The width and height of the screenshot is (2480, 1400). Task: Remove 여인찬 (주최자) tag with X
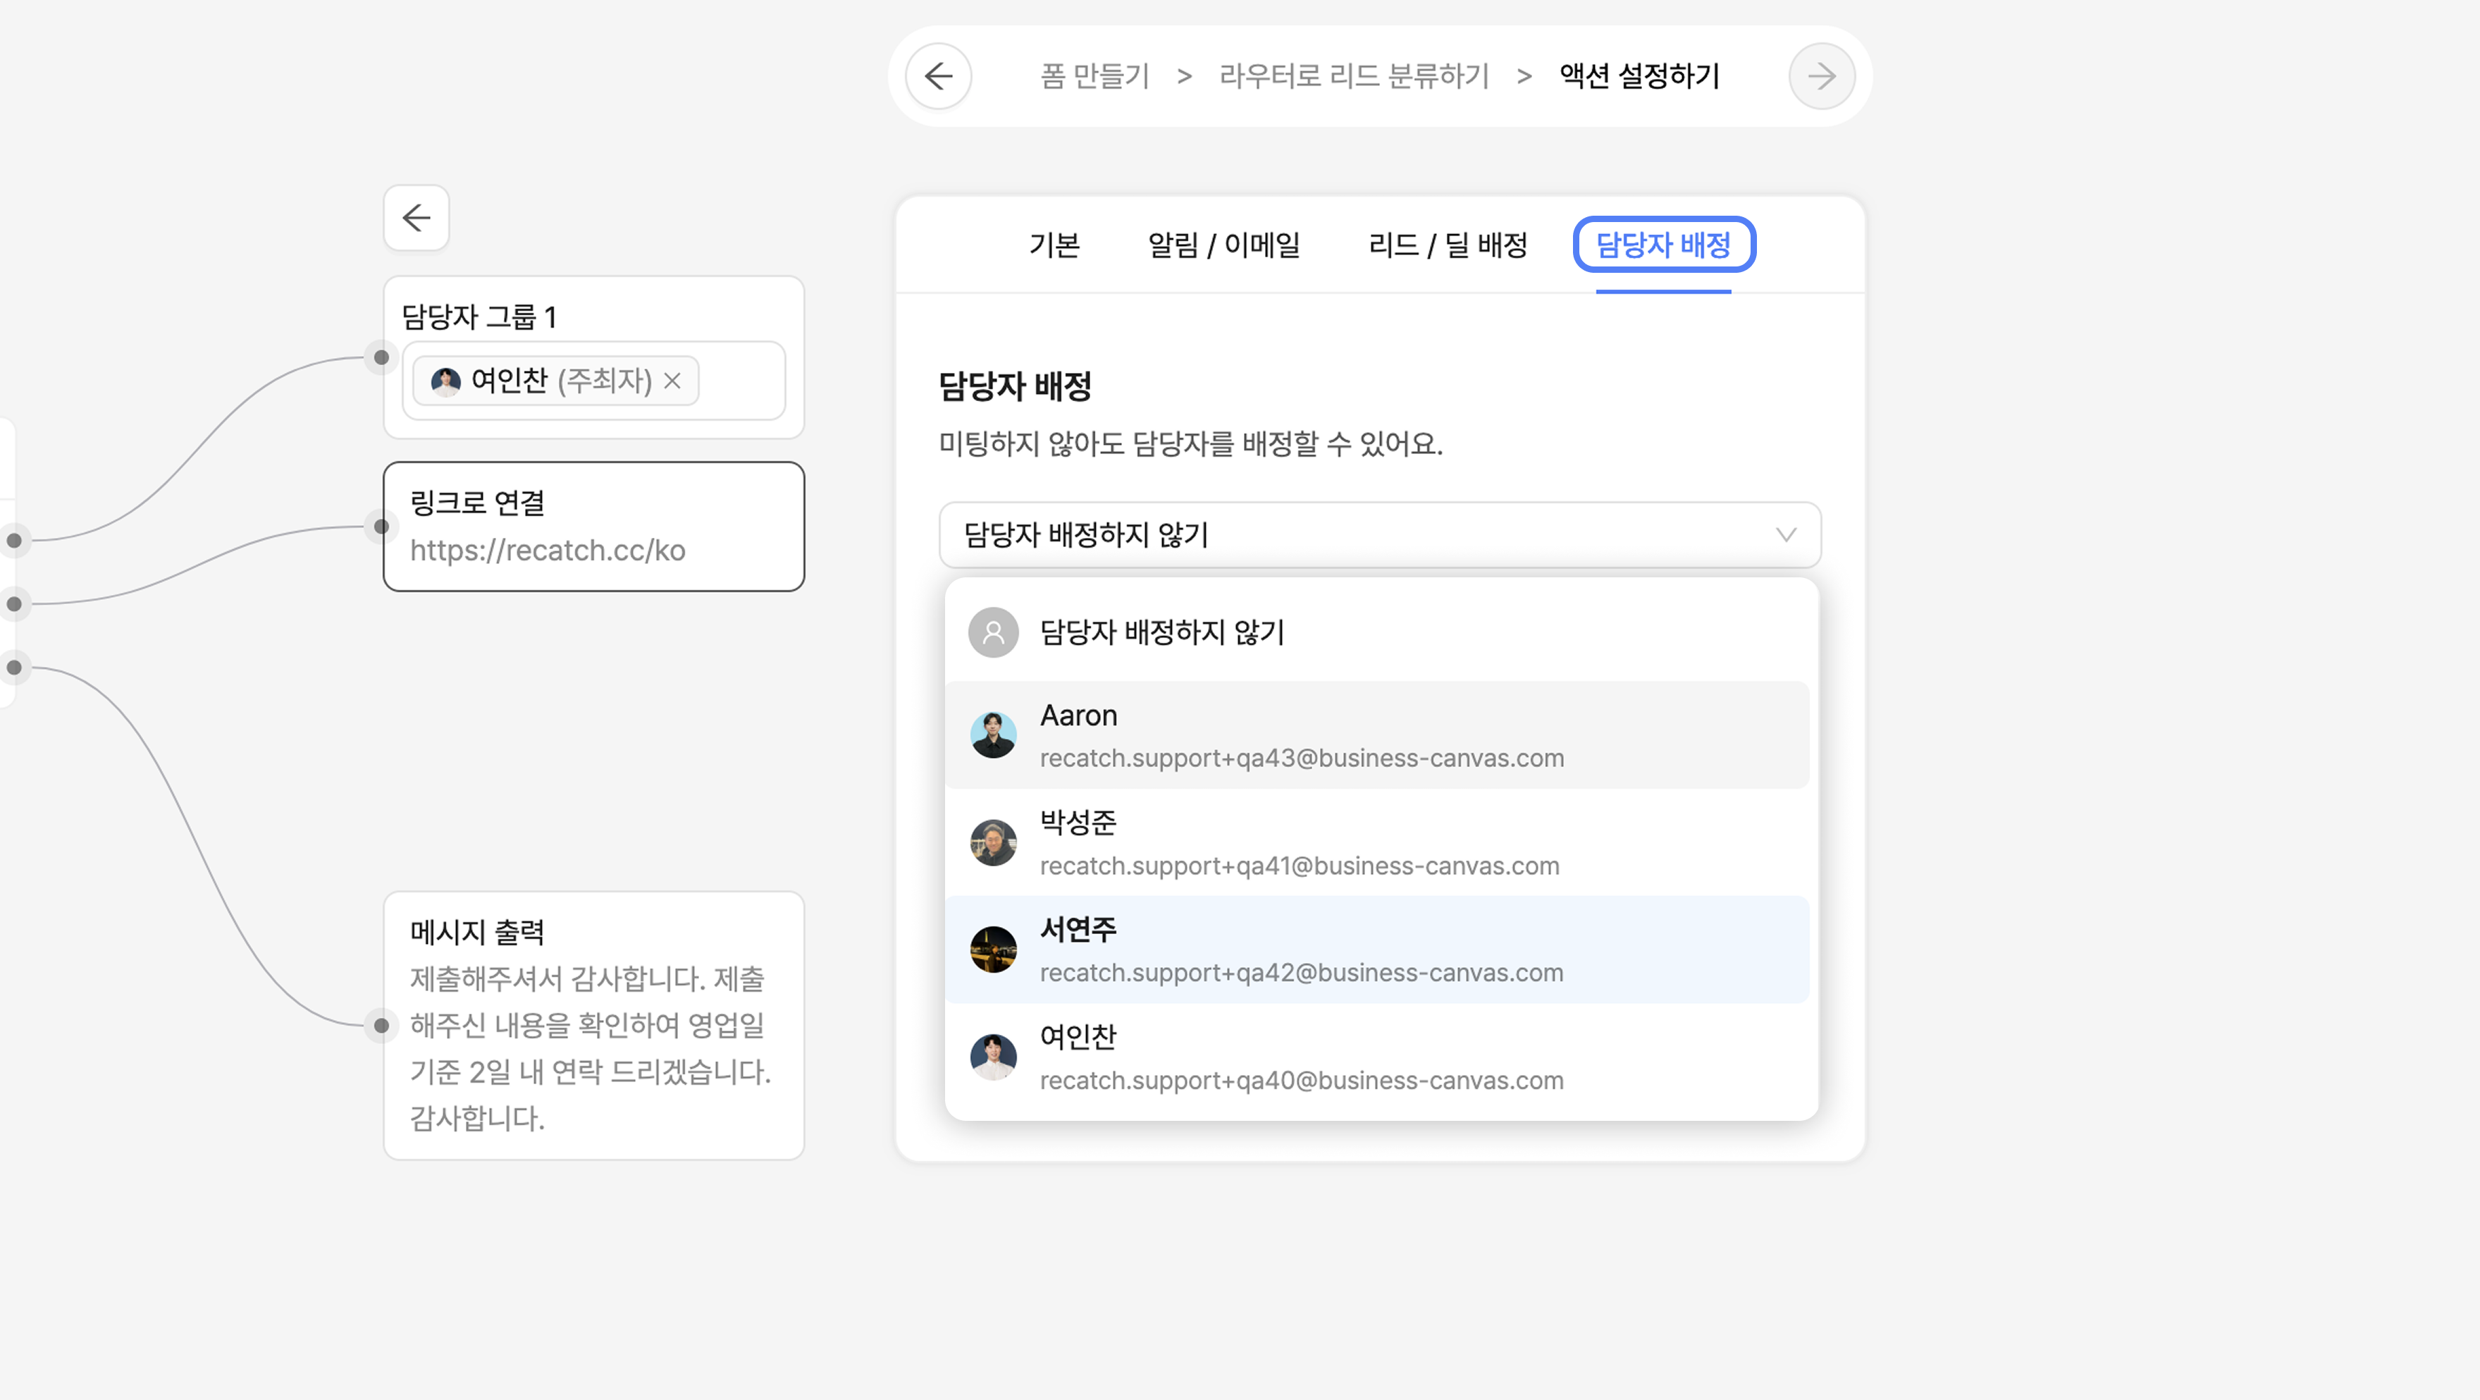673,381
